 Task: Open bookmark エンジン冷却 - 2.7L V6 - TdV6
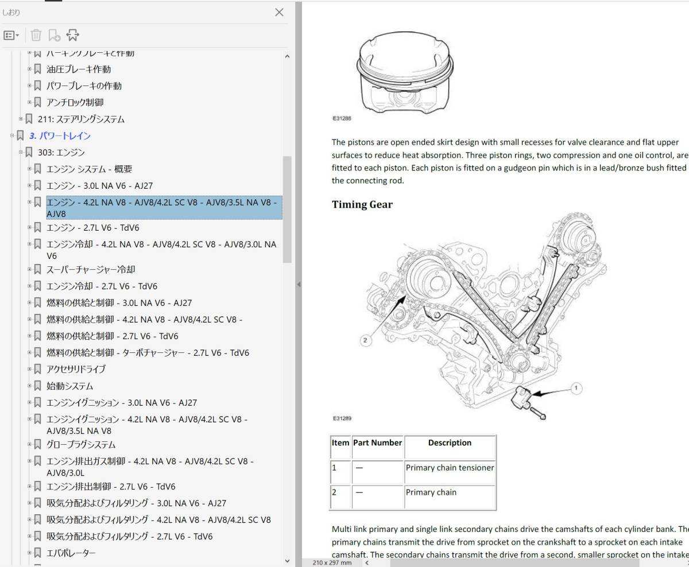(102, 286)
